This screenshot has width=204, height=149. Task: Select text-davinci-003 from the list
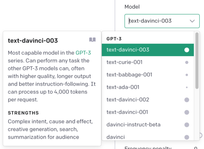128,50
